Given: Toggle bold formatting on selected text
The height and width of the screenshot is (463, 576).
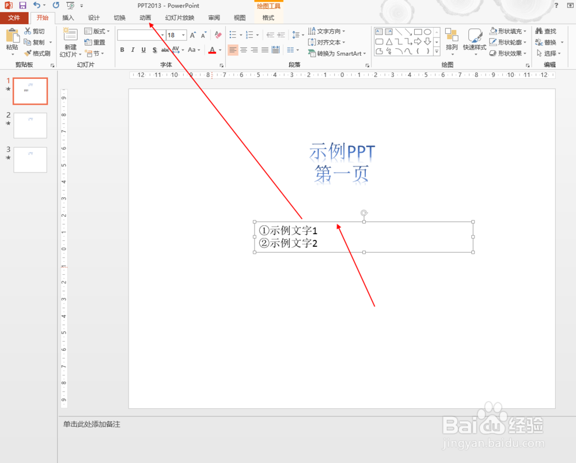Looking at the screenshot, I should click(122, 50).
